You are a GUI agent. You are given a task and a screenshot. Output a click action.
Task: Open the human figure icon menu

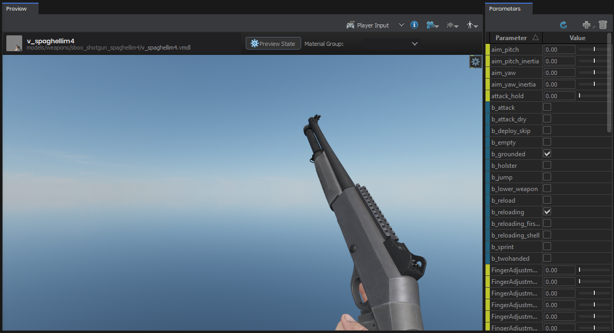tap(472, 25)
